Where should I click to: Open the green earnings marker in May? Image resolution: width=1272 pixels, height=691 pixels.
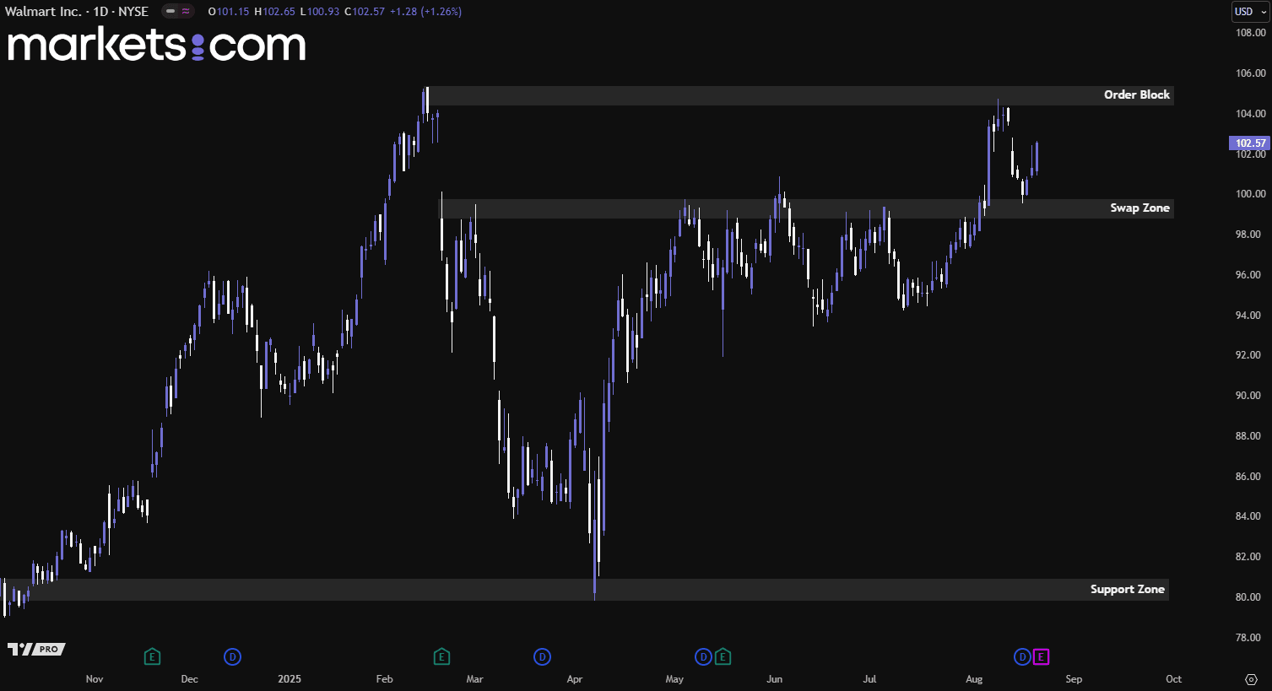point(723,656)
